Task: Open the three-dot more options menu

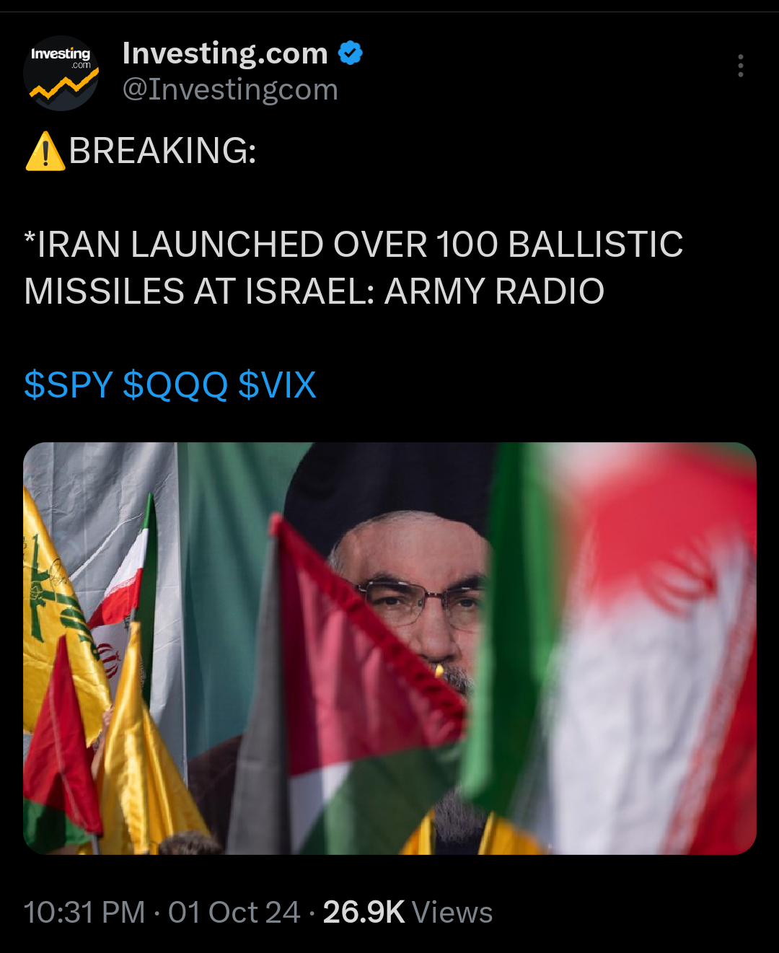Action: 740,66
